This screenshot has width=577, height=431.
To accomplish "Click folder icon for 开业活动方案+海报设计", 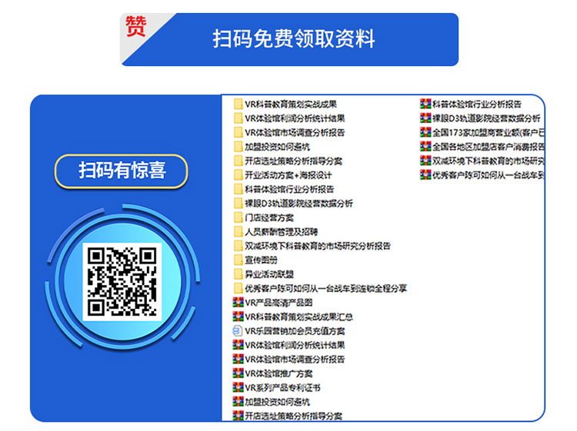I will tap(238, 174).
